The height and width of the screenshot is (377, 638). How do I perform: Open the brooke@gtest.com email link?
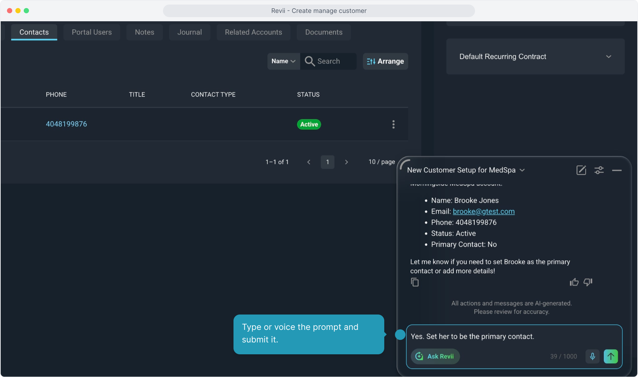483,211
